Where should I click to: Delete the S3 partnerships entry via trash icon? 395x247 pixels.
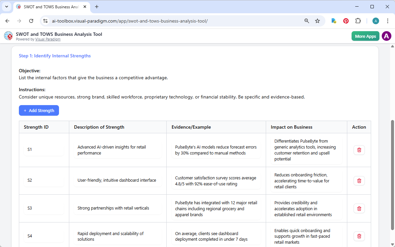[359, 209]
